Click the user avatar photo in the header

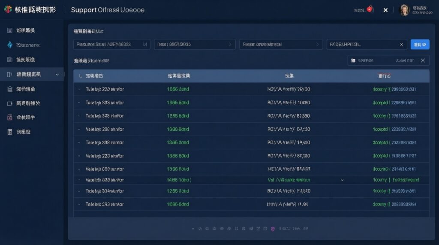tap(404, 10)
